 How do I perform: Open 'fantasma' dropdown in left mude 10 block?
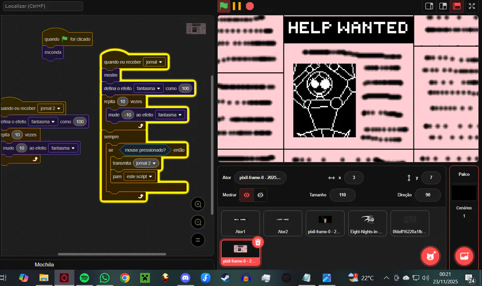(x=63, y=148)
